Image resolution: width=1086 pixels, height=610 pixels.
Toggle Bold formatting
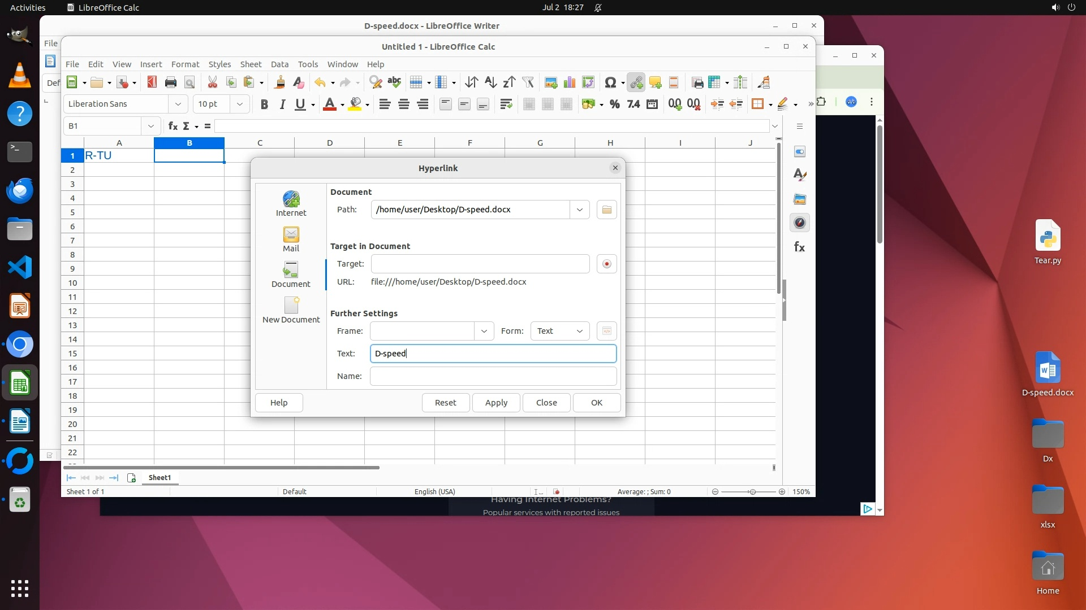pyautogui.click(x=264, y=104)
